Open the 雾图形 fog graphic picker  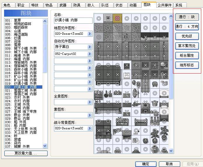tap(89, 115)
